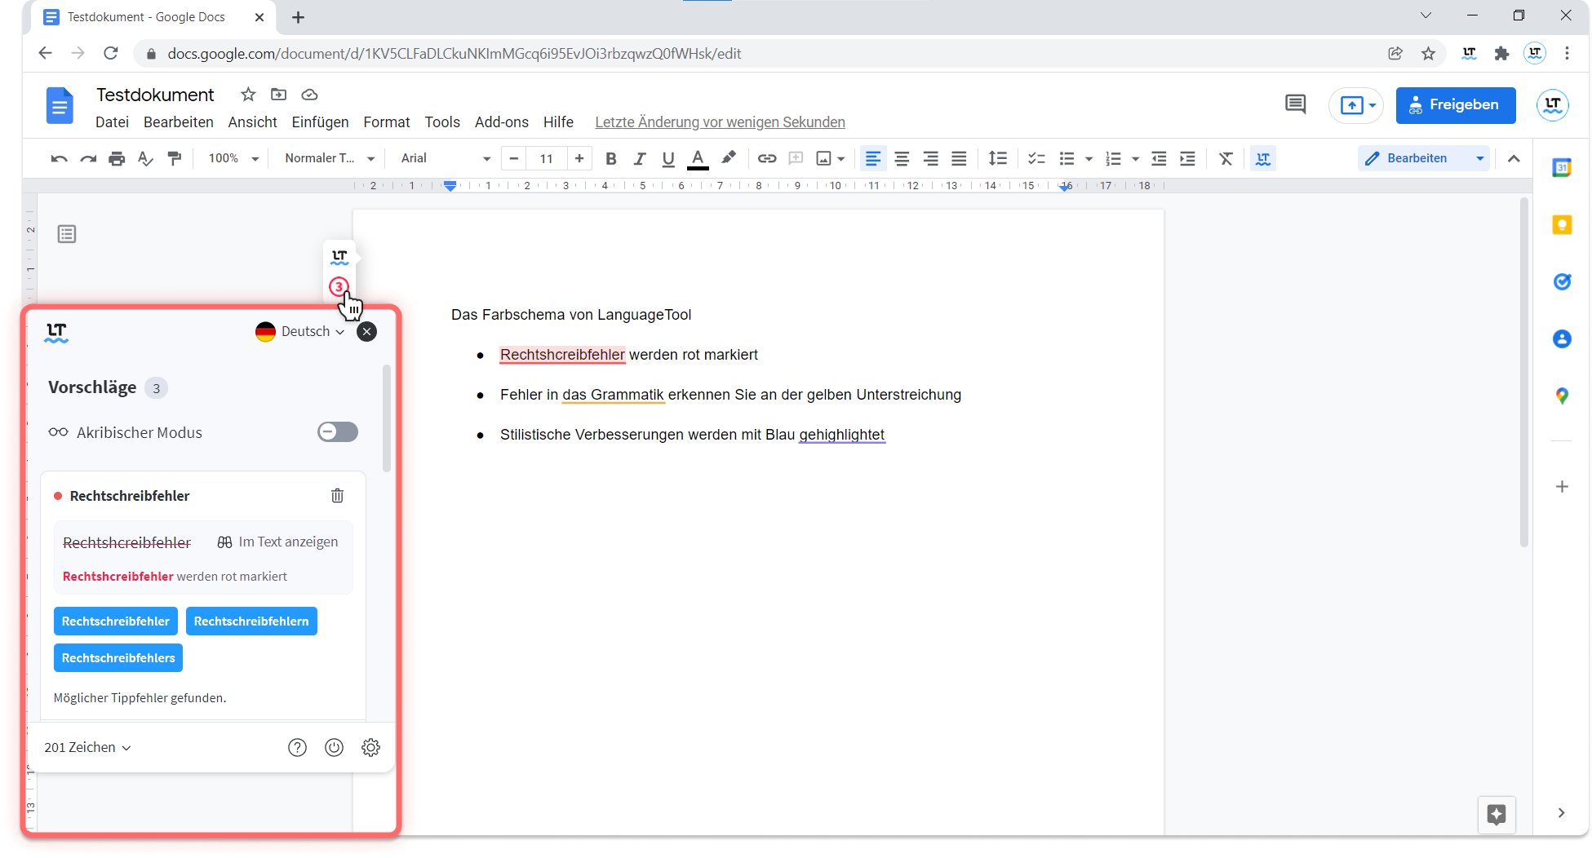Toggle bold formatting
Image resolution: width=1592 pixels, height=858 pixels.
pos(610,158)
